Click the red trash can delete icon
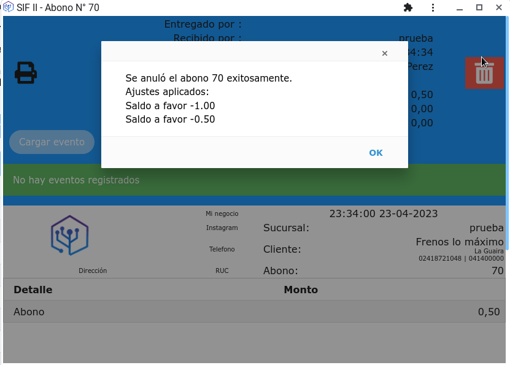This screenshot has height=365, width=510. coord(484,74)
